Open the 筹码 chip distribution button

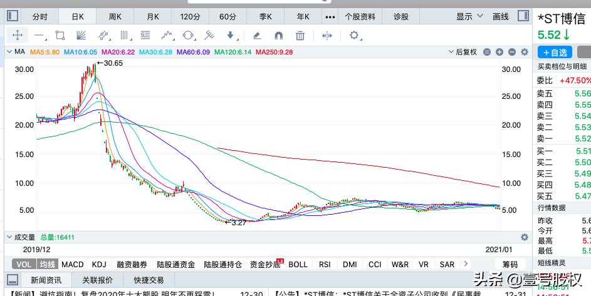tap(510, 264)
